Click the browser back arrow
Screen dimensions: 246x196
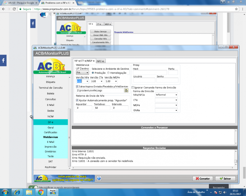click(3, 9)
